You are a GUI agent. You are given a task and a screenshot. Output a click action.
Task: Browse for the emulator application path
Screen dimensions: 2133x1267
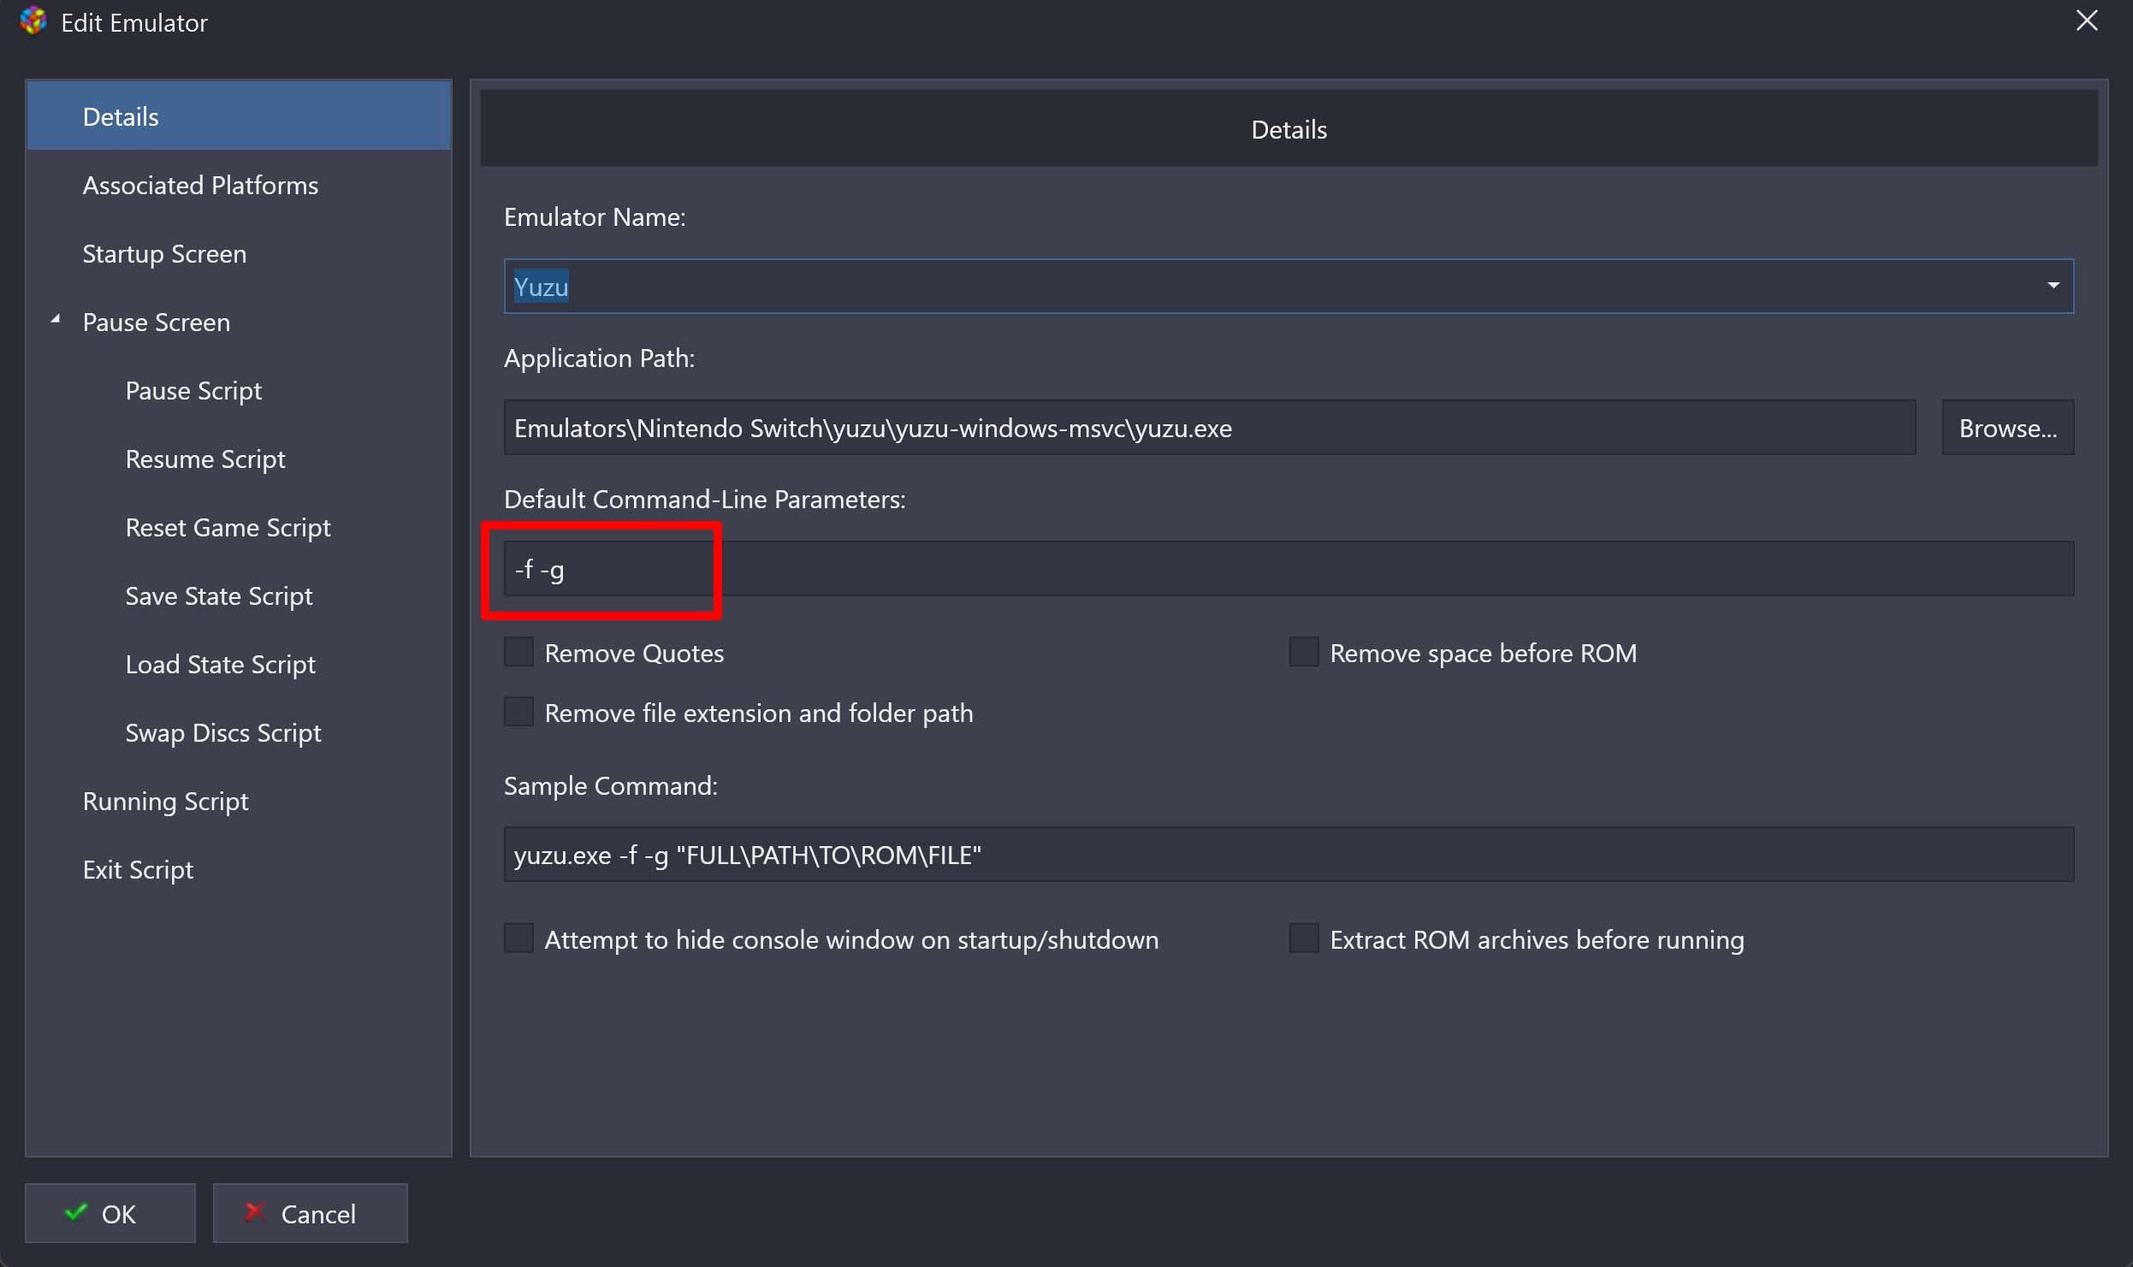click(2007, 427)
